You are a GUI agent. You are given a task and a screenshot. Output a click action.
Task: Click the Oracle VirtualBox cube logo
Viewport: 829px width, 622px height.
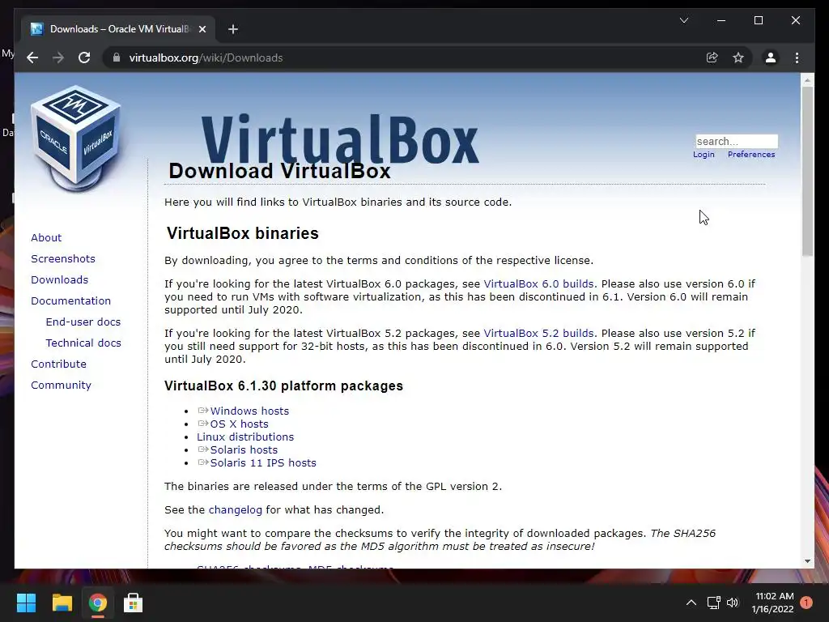pos(75,138)
